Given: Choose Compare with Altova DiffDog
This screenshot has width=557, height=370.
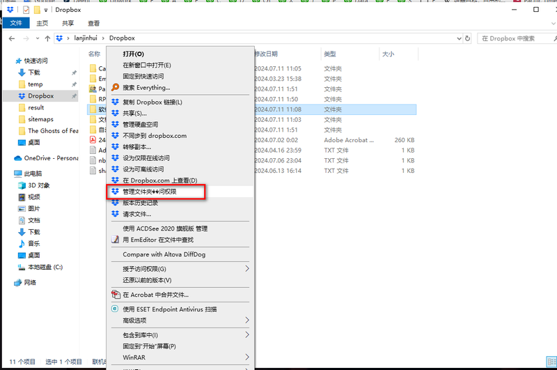Looking at the screenshot, I should (x=180, y=254).
